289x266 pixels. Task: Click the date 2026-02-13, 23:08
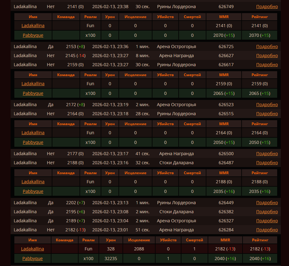pyautogui.click(x=110, y=212)
